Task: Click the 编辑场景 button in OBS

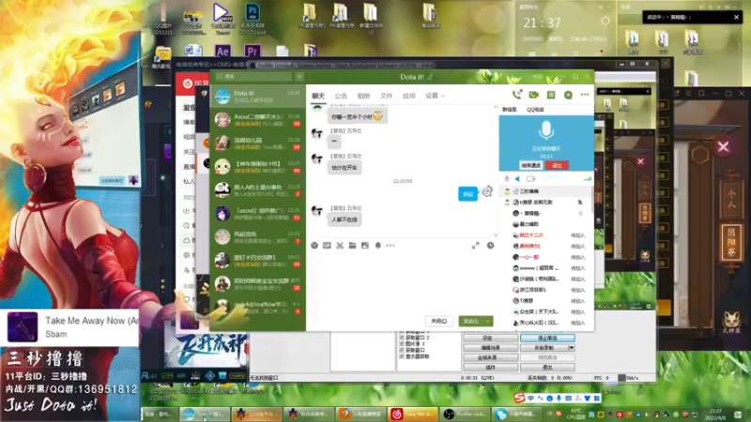Action: pos(490,348)
